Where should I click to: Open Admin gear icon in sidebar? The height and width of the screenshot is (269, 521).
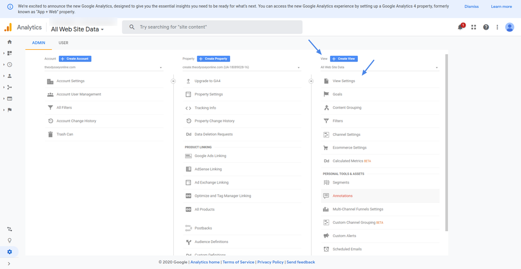[x=10, y=252]
